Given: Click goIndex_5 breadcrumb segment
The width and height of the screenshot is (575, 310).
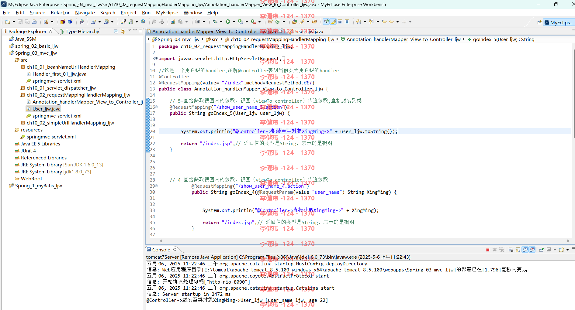Looking at the screenshot, I should (x=501, y=39).
